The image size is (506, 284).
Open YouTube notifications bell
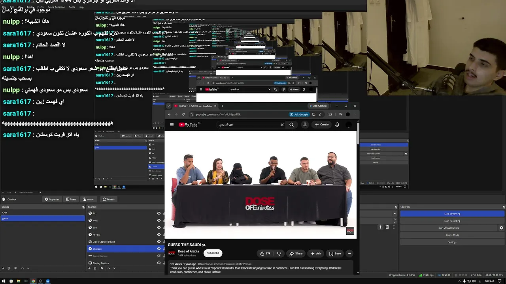coord(337,125)
